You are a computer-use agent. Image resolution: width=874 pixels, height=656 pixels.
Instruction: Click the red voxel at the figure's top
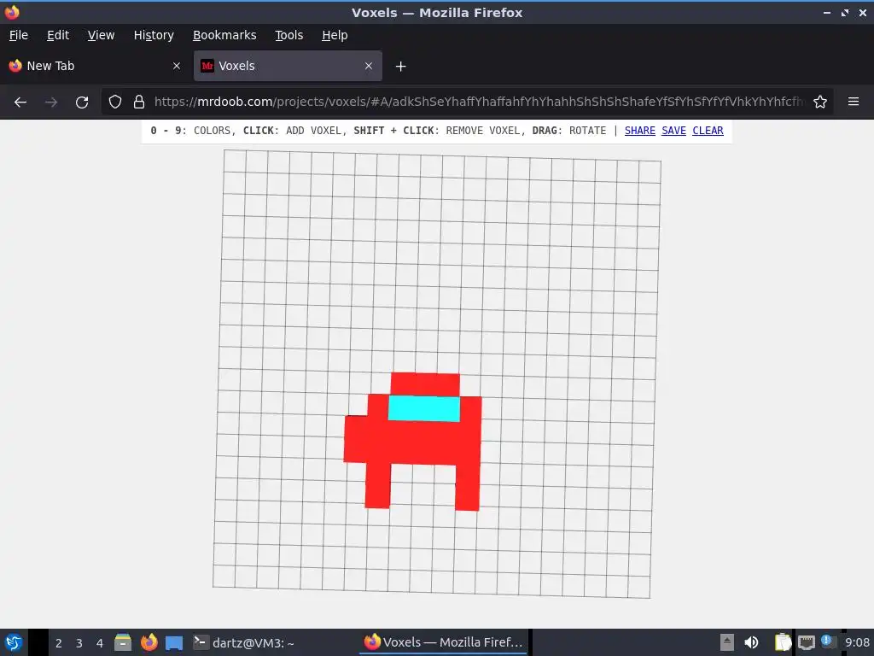(425, 384)
